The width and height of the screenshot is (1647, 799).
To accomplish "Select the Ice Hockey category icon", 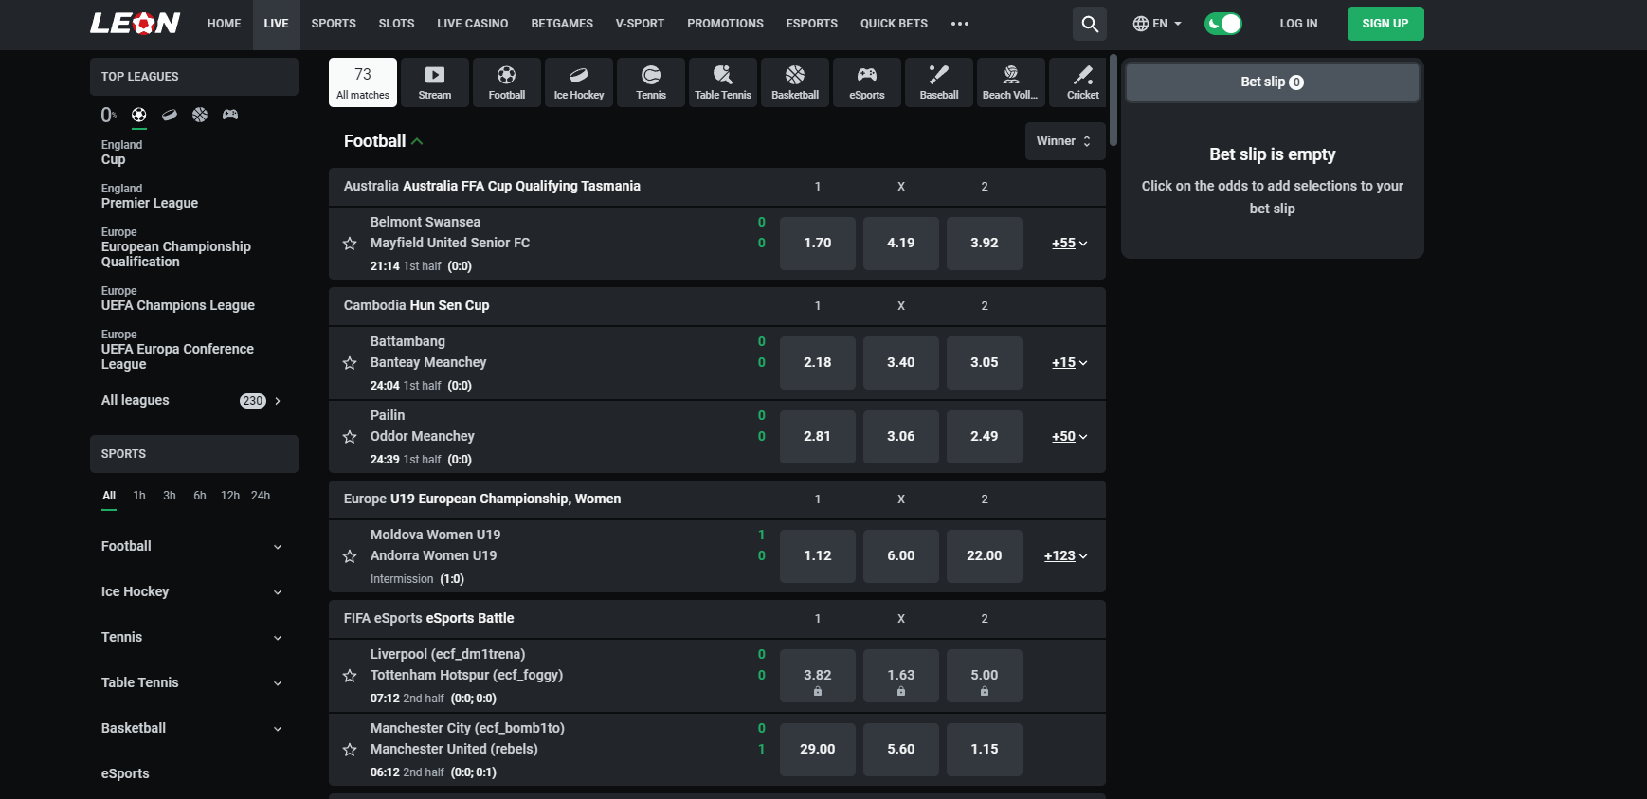I will [x=579, y=82].
